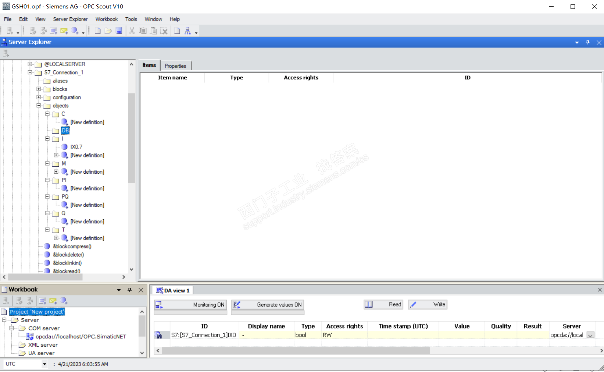Click the add alarm view envelope icon in main toolbar

[64, 31]
